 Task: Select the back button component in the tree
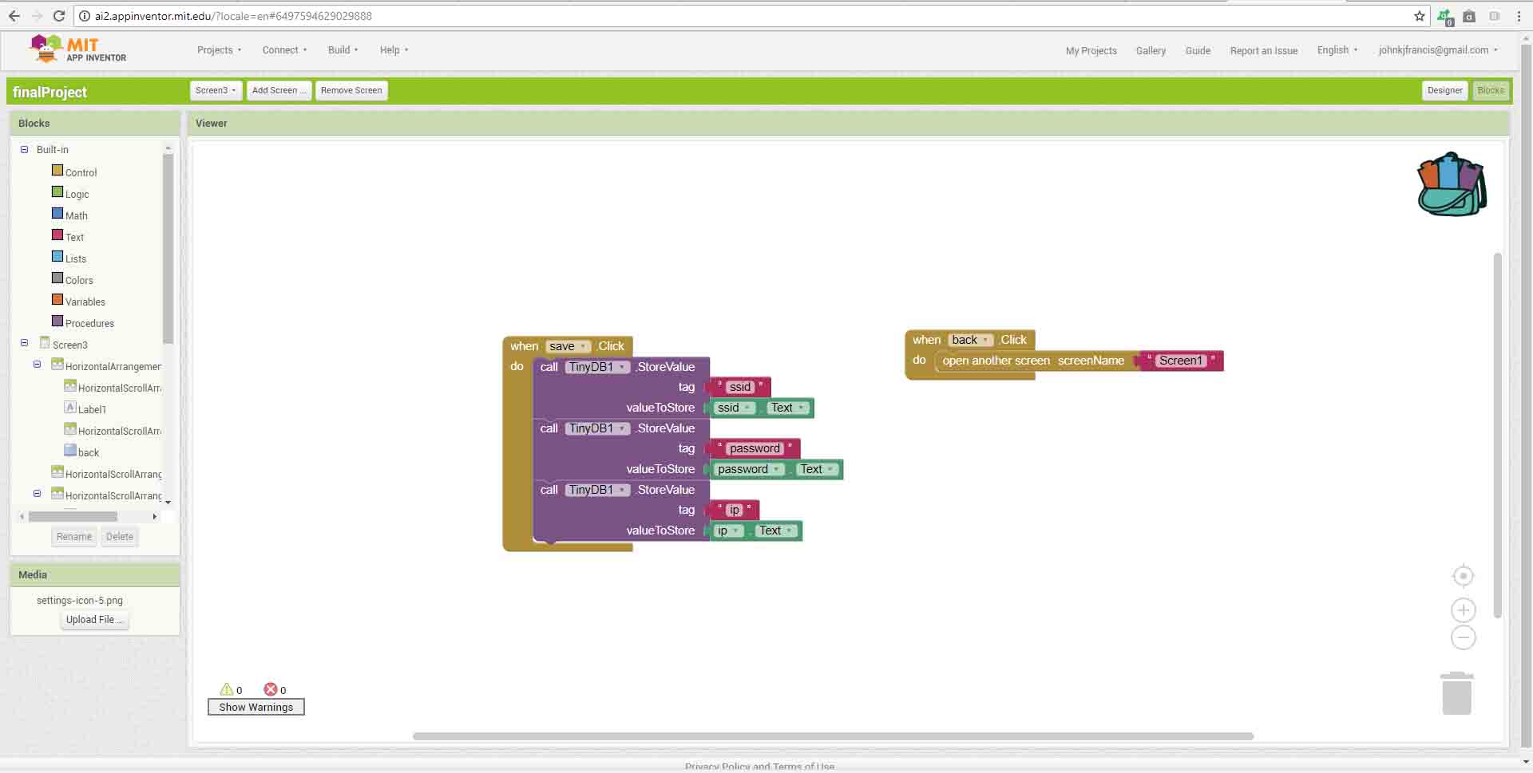coord(88,452)
